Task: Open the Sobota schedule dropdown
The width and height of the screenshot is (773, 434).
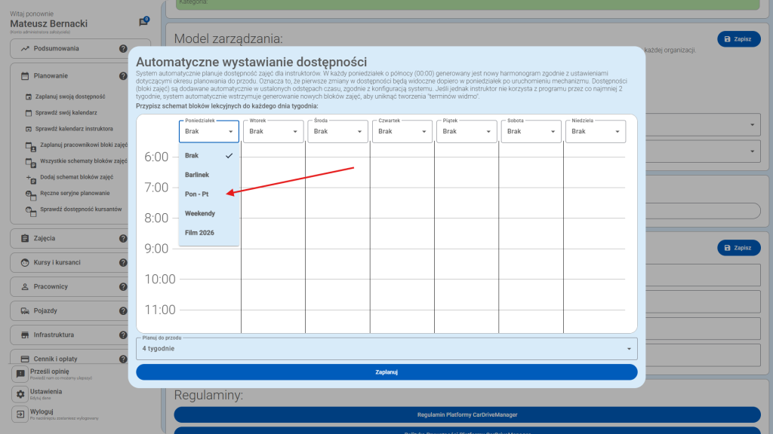Action: tap(531, 131)
